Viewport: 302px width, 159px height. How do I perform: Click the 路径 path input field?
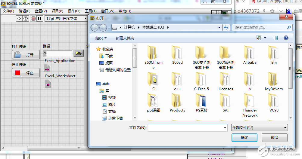59,54
